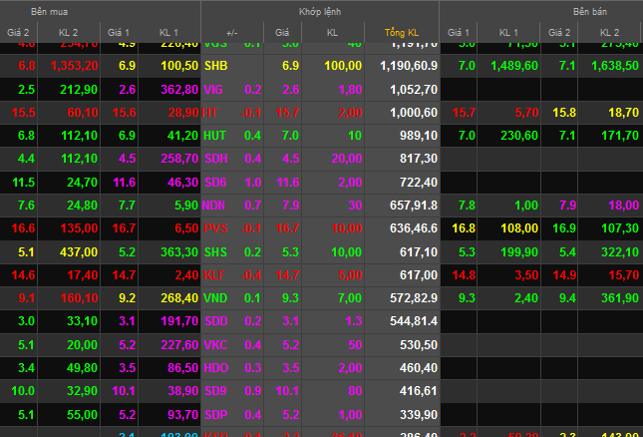Click the Tổng KL column header
The width and height of the screenshot is (643, 437).
pyautogui.click(x=403, y=34)
